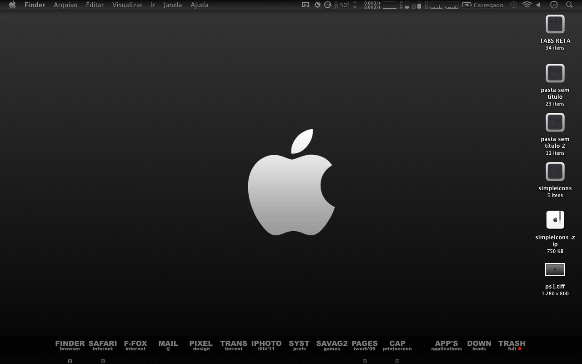
Task: Click the KB/s network speed monitor
Action: pyautogui.click(x=381, y=5)
